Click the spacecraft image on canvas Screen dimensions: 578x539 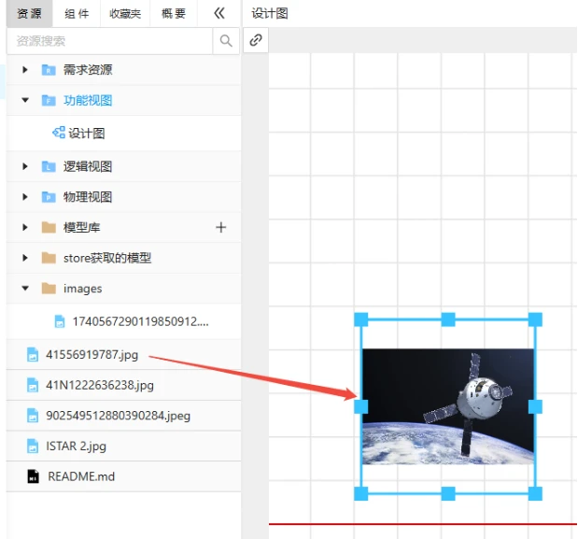[x=448, y=406]
